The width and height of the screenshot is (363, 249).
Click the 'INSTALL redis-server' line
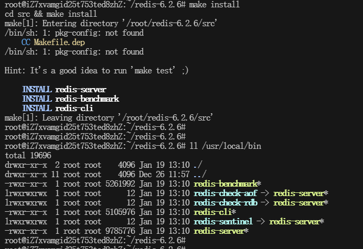[x=64, y=90]
